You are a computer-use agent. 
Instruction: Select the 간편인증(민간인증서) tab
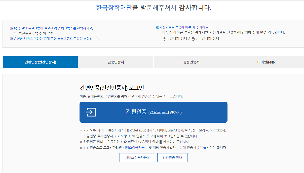point(40,62)
